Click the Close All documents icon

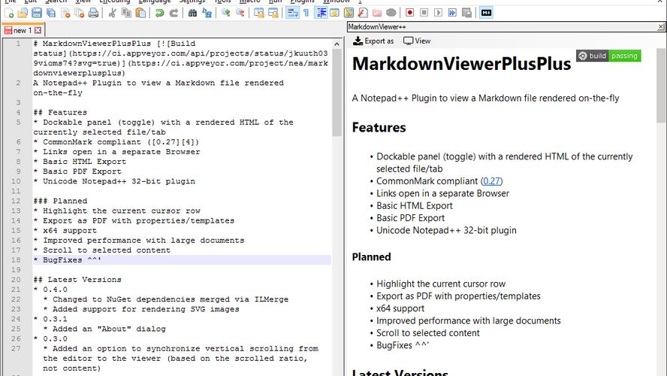79,13
